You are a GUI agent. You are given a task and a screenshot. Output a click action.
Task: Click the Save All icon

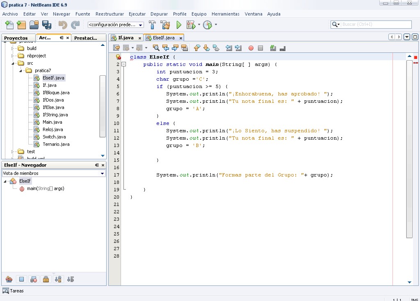(46, 25)
